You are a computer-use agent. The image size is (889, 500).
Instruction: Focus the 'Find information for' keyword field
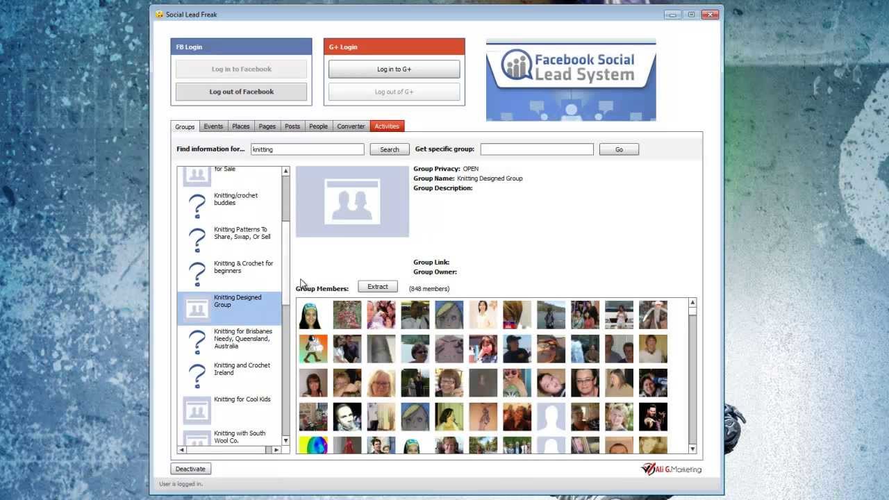307,149
